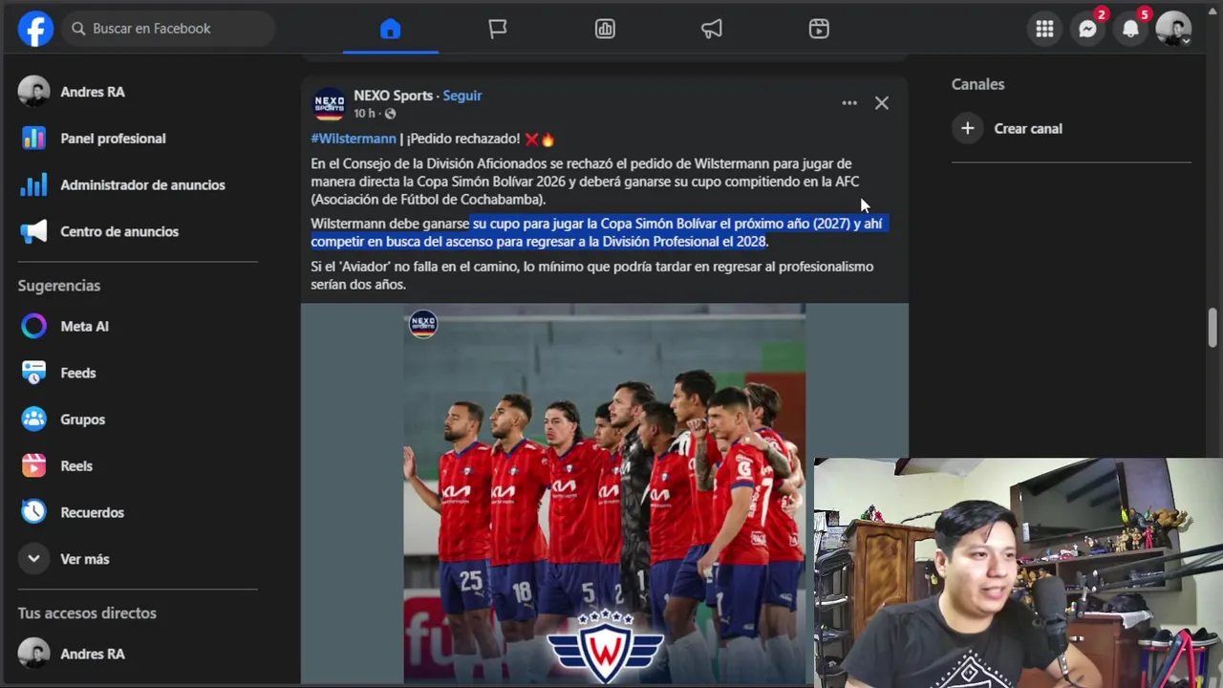This screenshot has height=688, width=1223.
Task: Open the post timestamp 10 h
Action: tap(364, 114)
